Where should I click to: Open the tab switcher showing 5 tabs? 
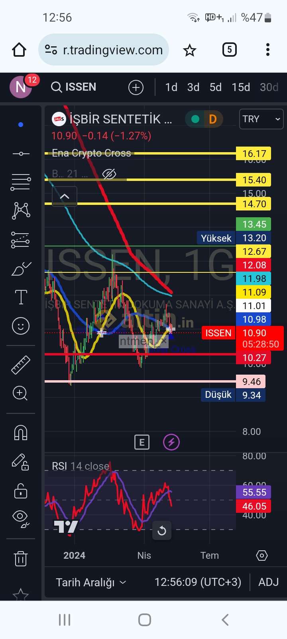coord(229,50)
